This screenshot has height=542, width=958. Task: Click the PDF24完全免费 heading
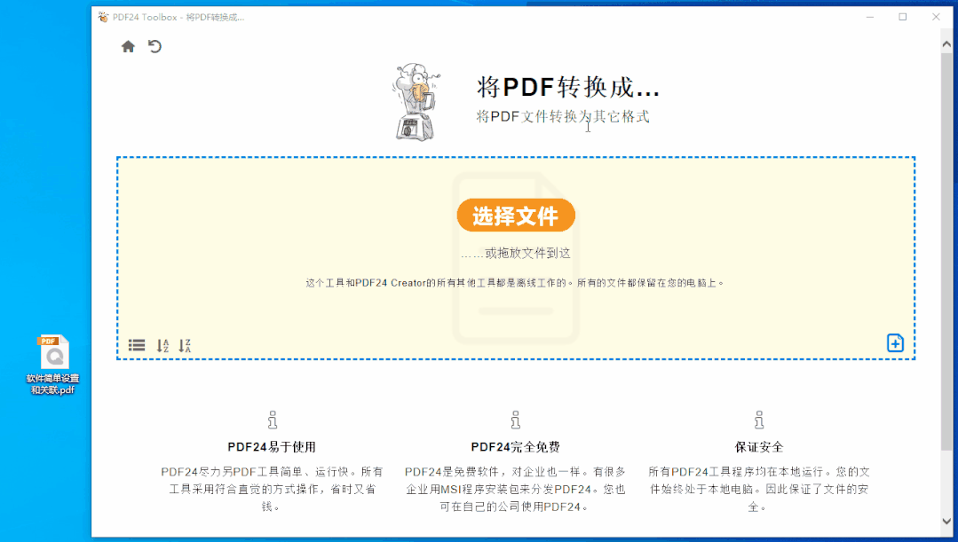[x=516, y=447]
